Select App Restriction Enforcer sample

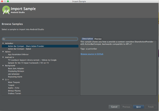click(18, 55)
